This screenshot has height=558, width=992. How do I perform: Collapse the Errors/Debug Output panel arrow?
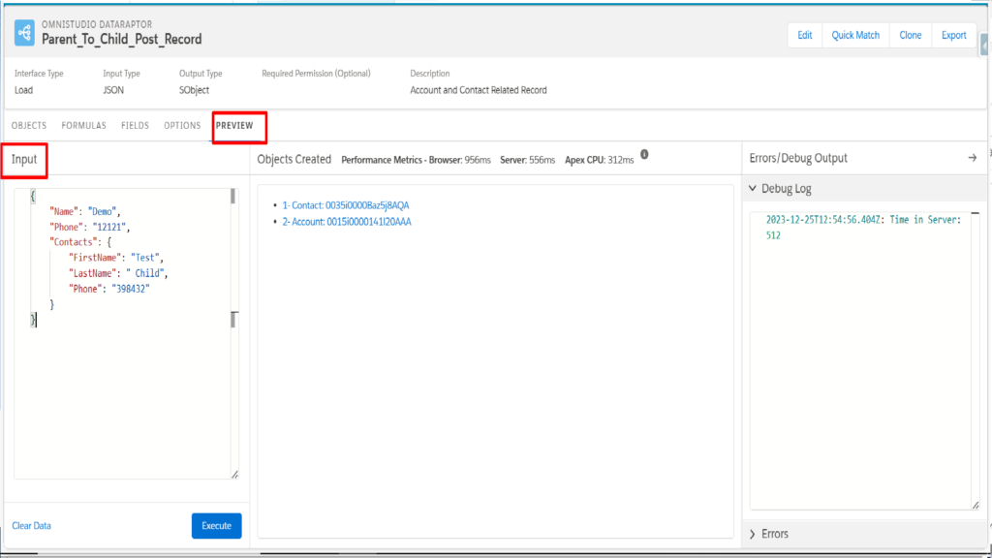(973, 158)
